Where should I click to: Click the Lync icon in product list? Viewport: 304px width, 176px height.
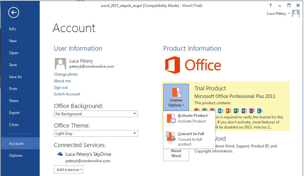260,111
